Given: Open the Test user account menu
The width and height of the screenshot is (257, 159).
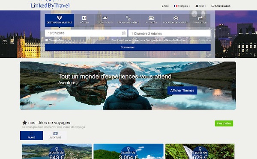Looking at the screenshot, I should (201, 6).
